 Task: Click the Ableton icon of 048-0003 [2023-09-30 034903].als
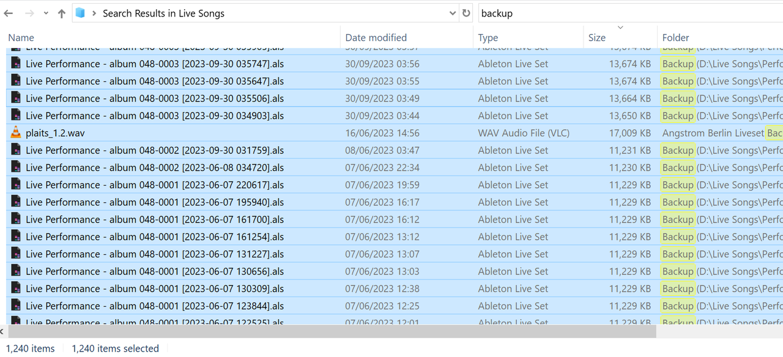click(x=16, y=115)
